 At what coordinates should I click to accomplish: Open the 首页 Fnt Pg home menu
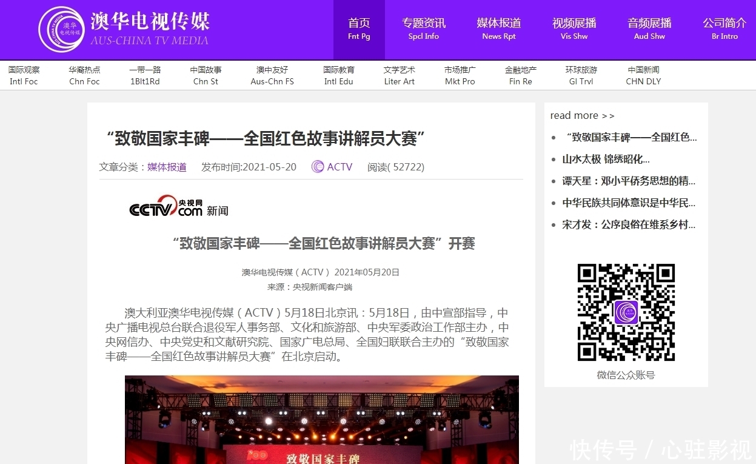(x=359, y=29)
